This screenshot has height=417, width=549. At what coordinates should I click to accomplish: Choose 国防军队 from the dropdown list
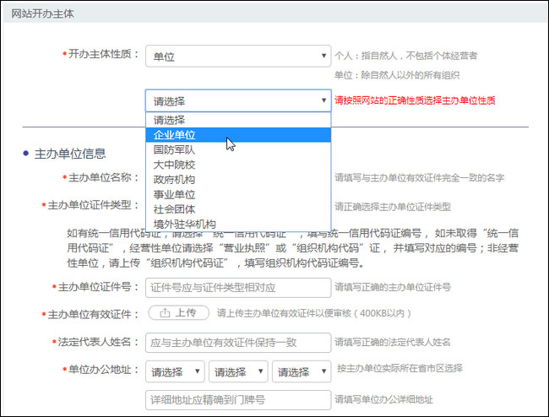(238, 149)
